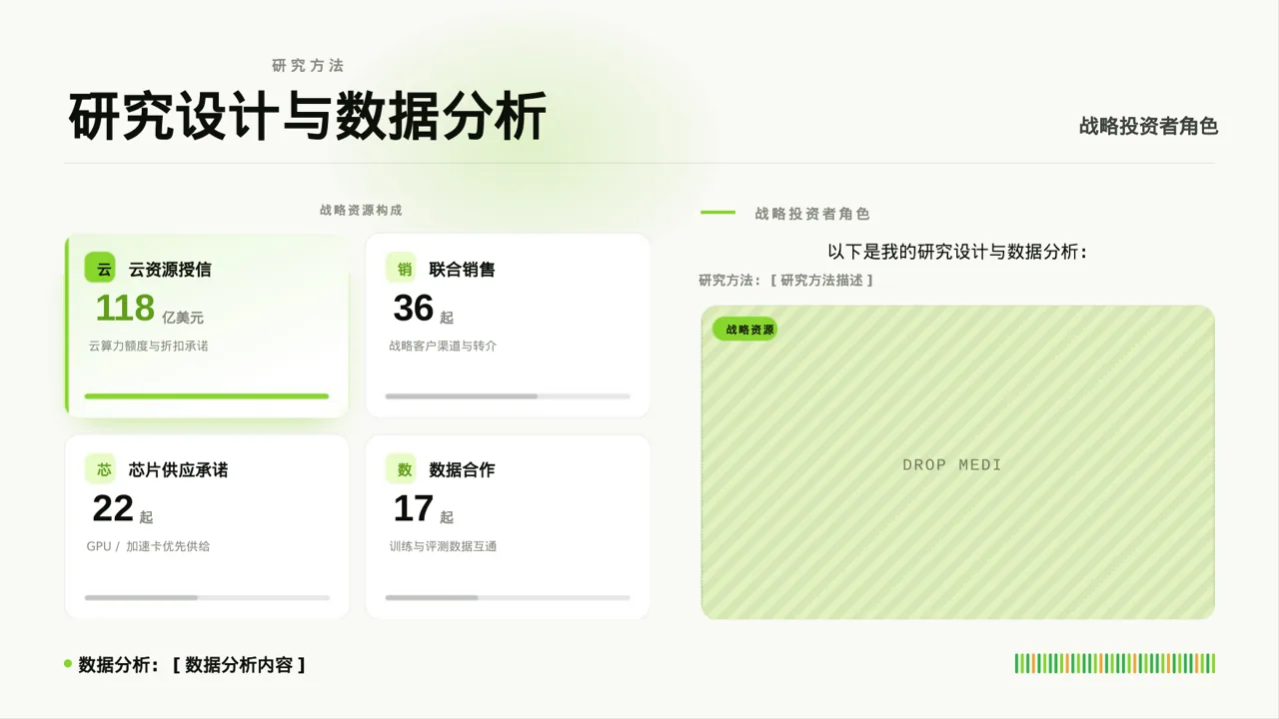Click the 战略投资者角色 header at top right
Viewport: 1279px width, 719px height.
point(1148,126)
